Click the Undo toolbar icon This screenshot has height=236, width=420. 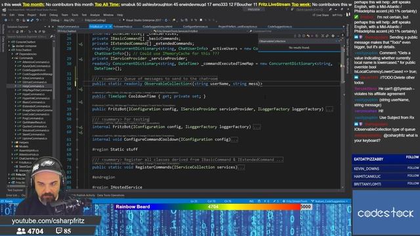37,20
